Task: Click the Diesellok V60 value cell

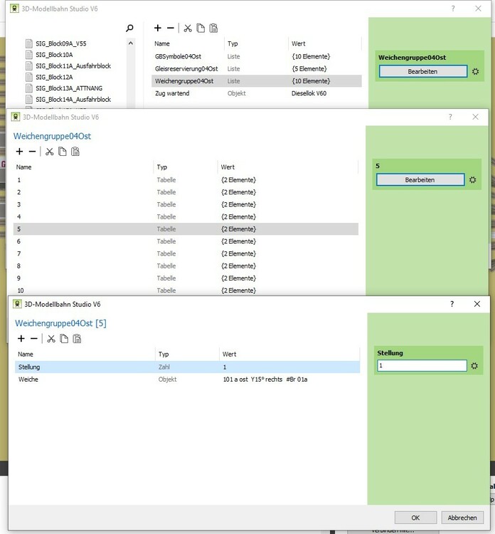Action: [309, 93]
